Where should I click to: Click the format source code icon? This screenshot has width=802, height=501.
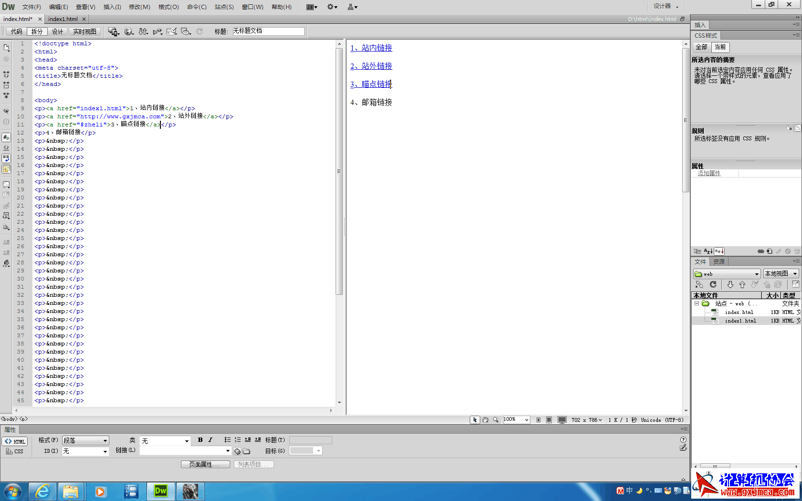tap(6, 263)
